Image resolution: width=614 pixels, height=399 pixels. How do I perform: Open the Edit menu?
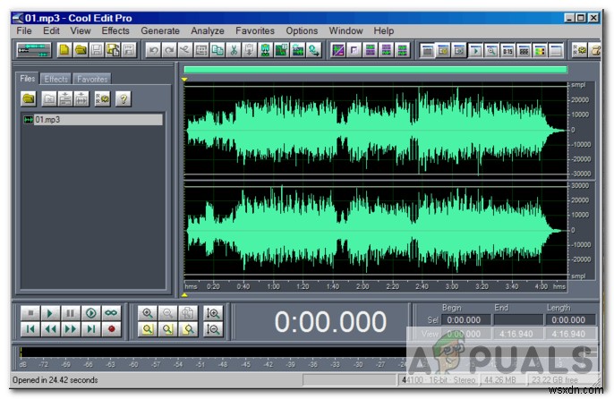pyautogui.click(x=51, y=30)
